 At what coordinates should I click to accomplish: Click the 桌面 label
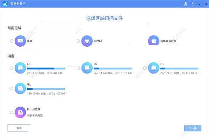tap(30, 41)
